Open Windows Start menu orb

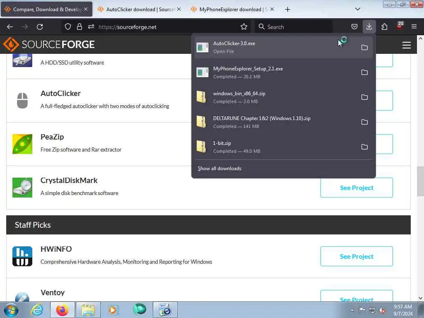click(x=11, y=310)
